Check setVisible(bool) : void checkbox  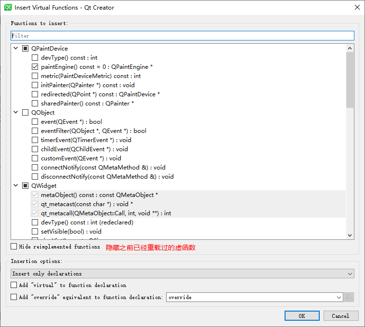click(35, 232)
